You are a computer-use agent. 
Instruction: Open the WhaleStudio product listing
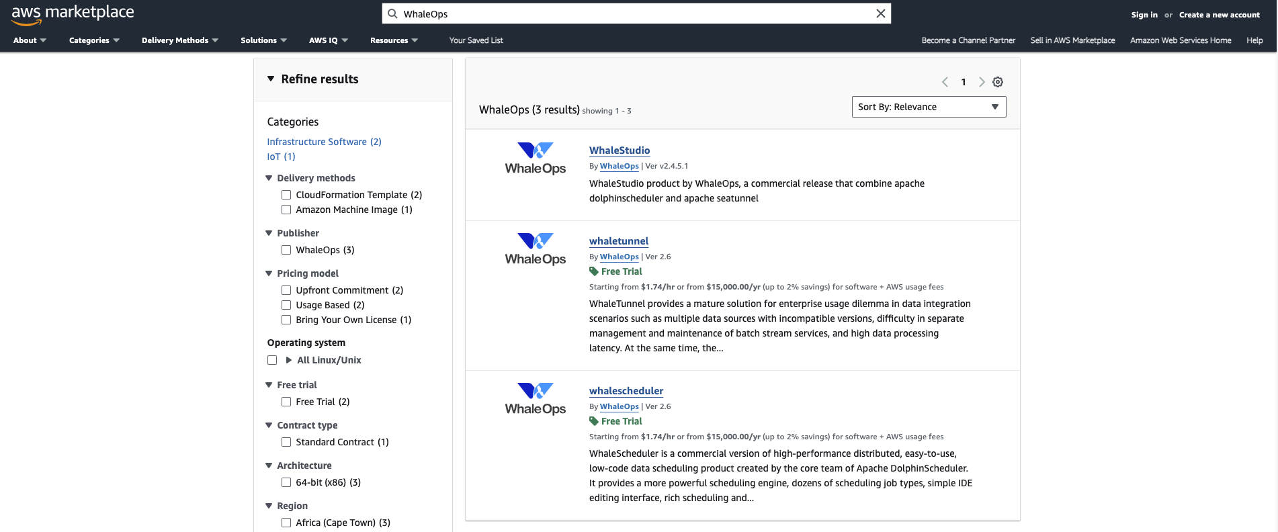tap(620, 150)
